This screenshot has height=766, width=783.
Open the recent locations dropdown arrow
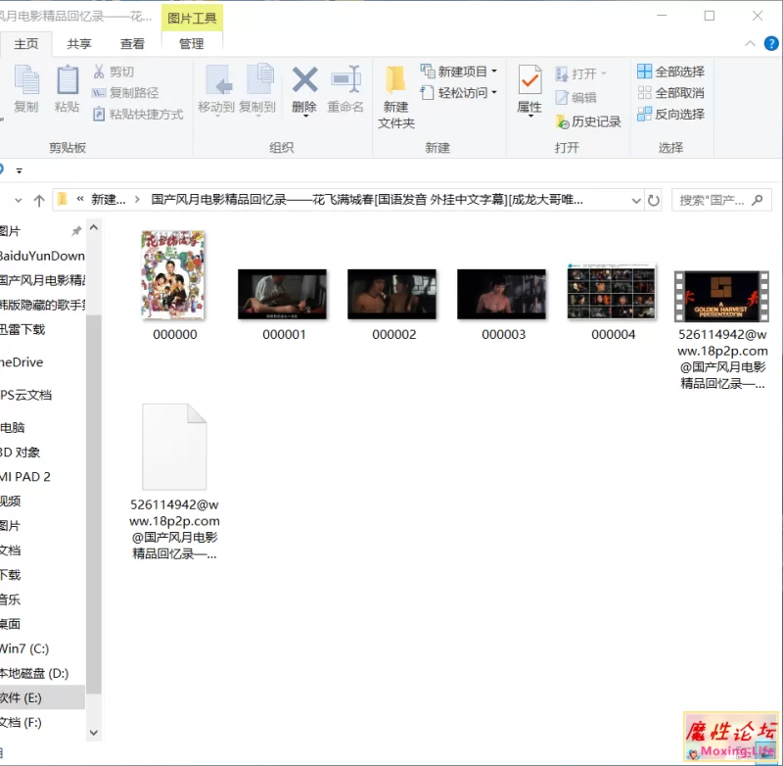19,201
